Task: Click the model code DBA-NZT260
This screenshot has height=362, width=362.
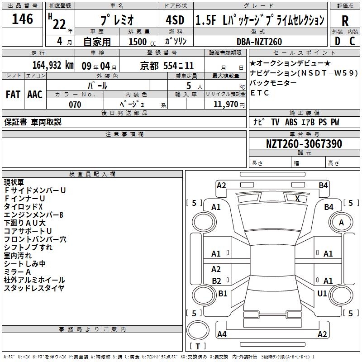Action: [x=259, y=42]
